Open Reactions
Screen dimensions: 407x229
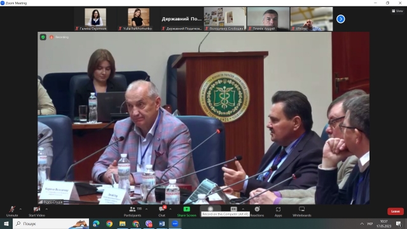tap(257, 212)
